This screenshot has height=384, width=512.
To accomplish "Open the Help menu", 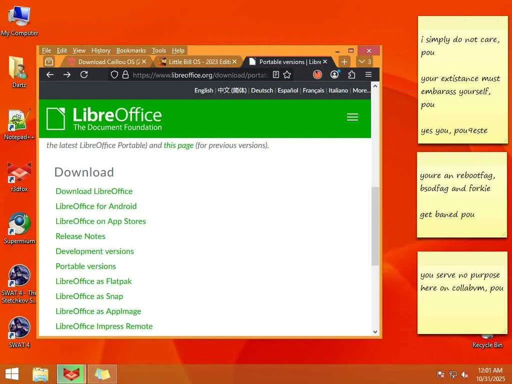I will [178, 50].
